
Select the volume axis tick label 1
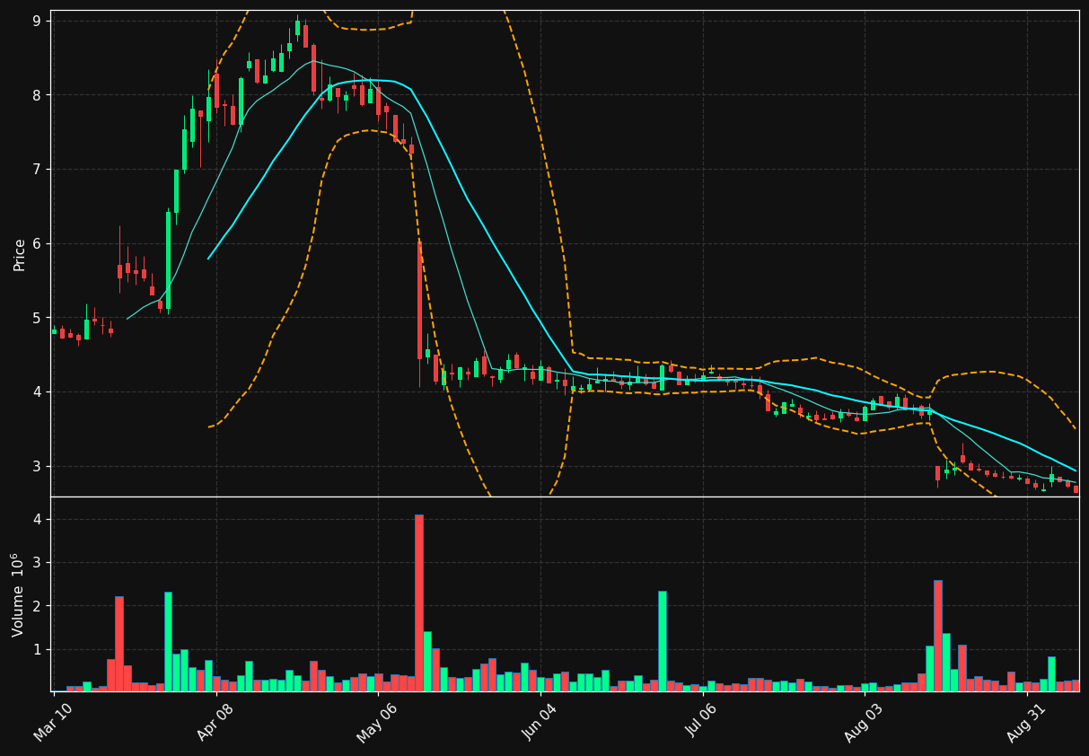pos(38,649)
